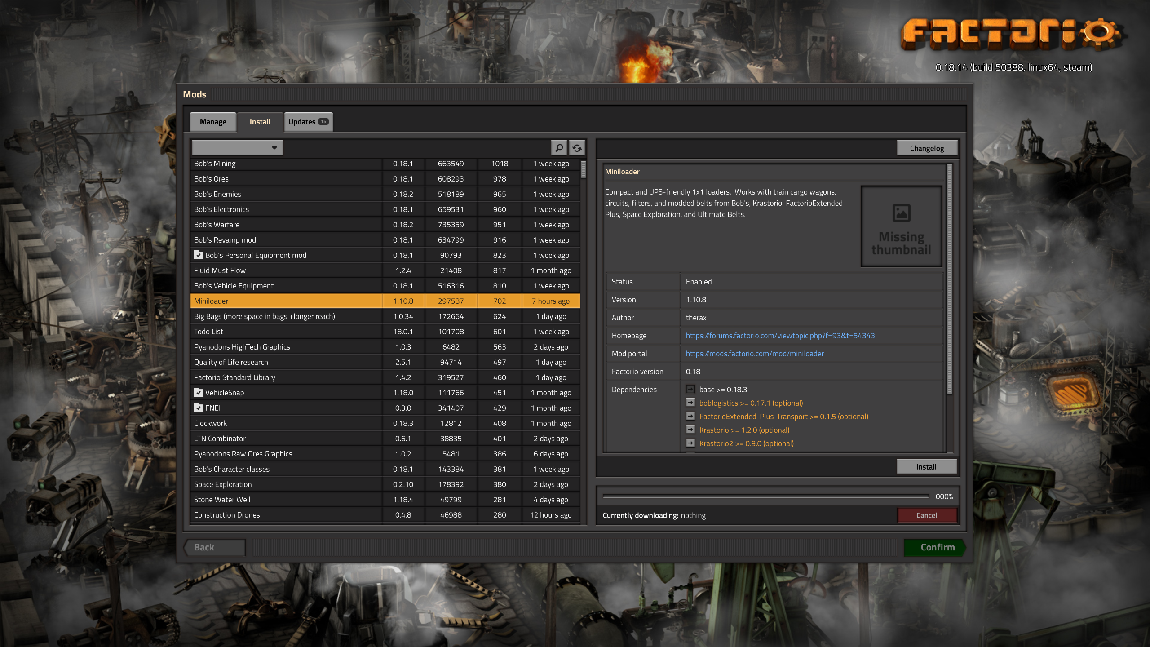Select the Big Bags mod row
The image size is (1150, 647).
pyautogui.click(x=385, y=316)
